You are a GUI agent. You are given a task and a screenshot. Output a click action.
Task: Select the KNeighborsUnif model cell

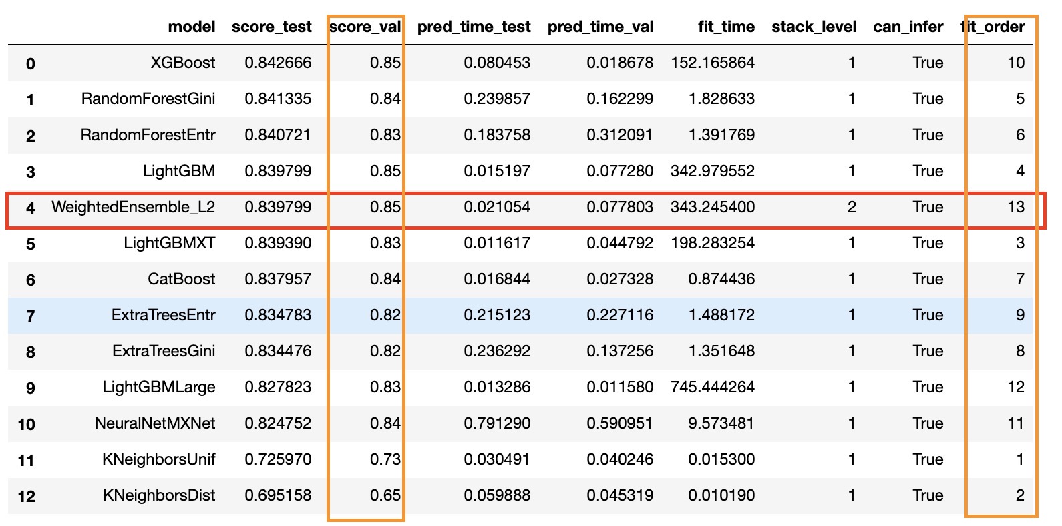click(x=159, y=459)
